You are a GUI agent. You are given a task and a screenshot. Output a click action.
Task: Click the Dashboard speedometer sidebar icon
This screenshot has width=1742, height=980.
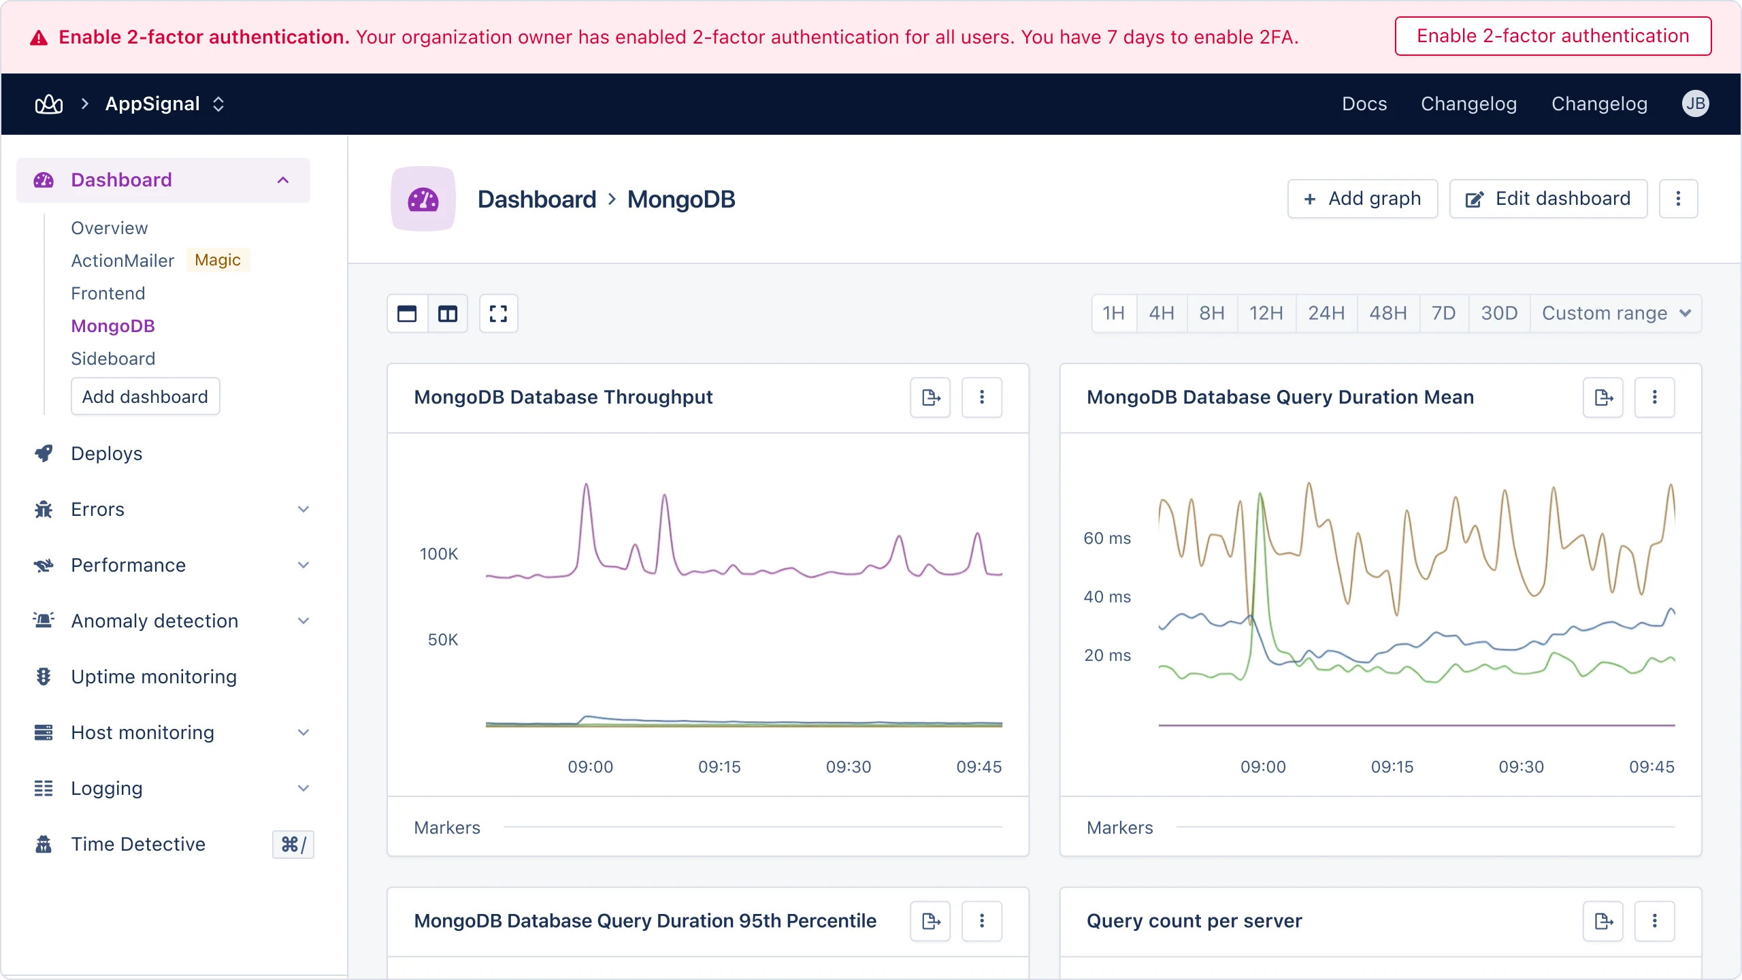point(44,180)
